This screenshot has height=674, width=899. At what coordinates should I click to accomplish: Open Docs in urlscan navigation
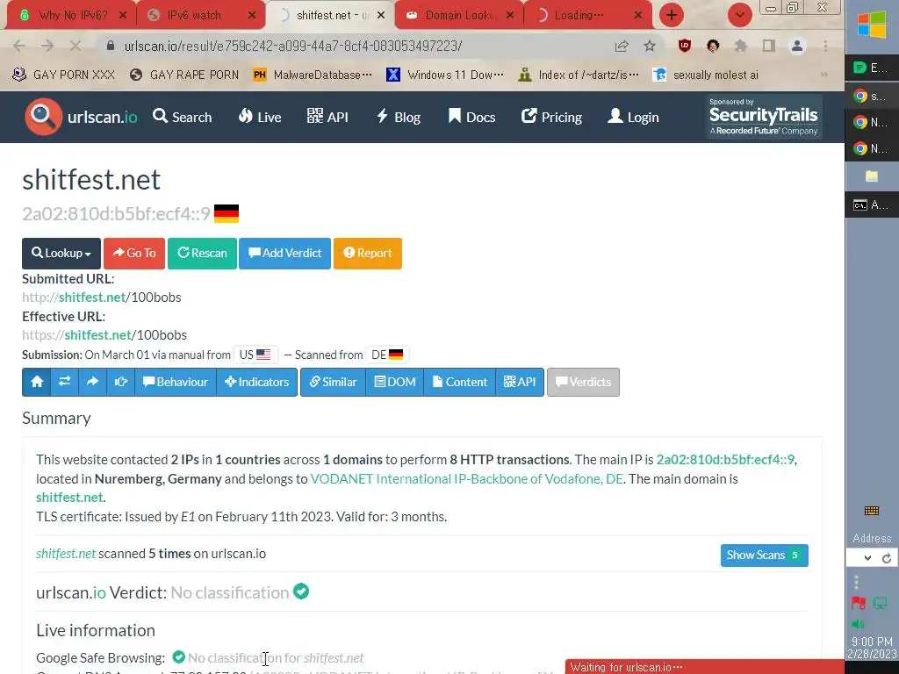click(471, 117)
